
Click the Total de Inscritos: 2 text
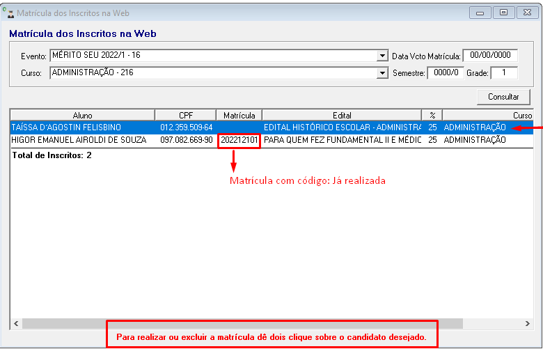[x=52, y=155]
